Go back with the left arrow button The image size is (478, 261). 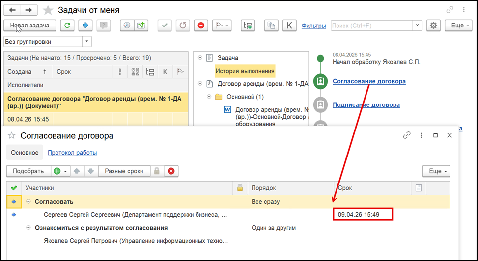point(12,10)
